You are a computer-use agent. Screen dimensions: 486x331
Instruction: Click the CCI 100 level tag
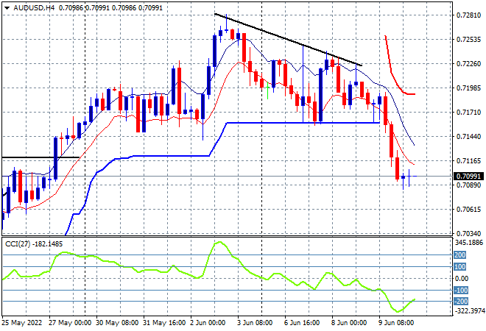pos(460,267)
